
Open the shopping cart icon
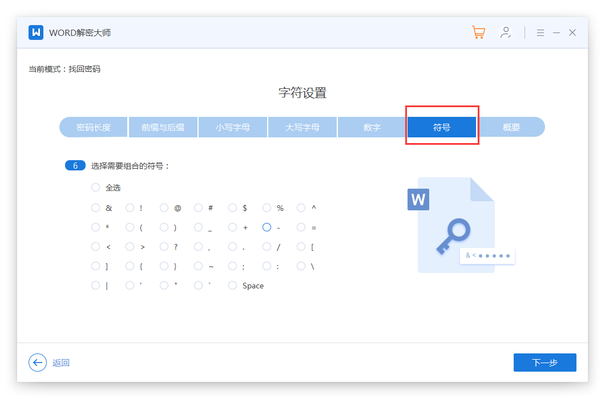[x=478, y=32]
